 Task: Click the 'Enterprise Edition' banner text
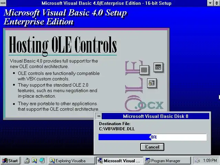[x=38, y=22]
